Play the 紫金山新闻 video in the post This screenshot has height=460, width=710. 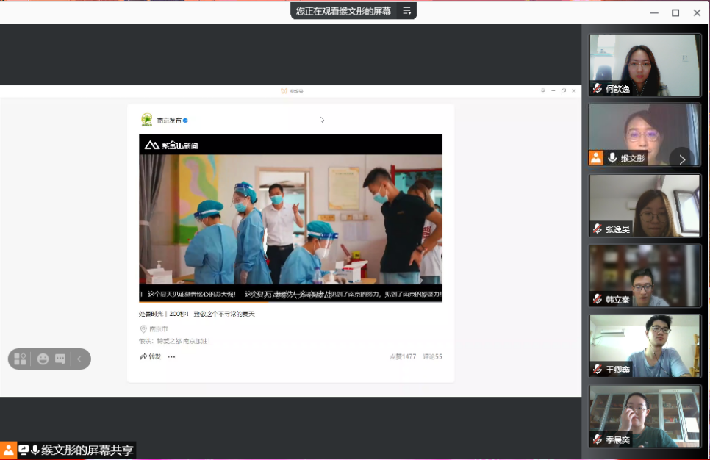click(x=290, y=218)
